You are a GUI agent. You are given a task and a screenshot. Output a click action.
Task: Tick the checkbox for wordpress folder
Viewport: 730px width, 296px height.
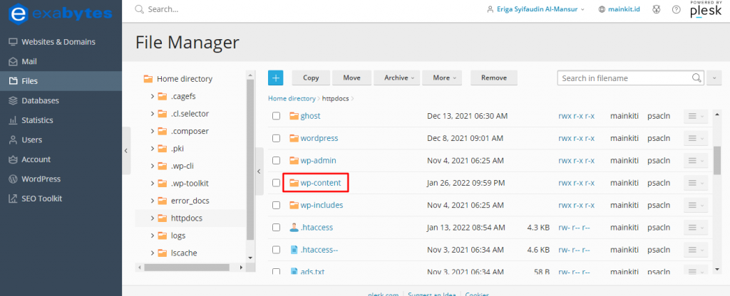click(276, 139)
